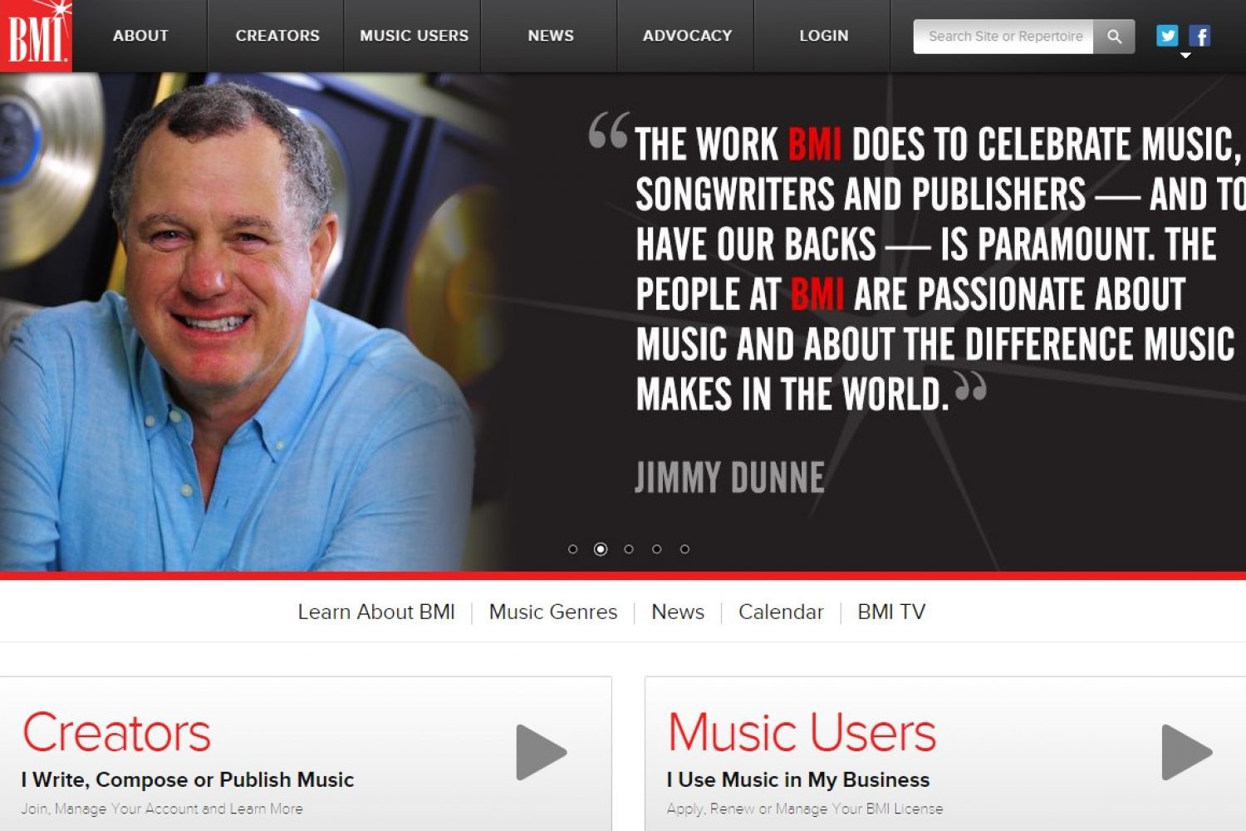1246x831 pixels.
Task: Select the third carousel slide dot
Action: pos(629,549)
